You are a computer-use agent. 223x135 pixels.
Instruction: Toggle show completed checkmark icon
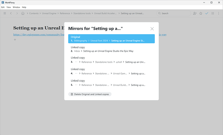pyautogui.click(x=207, y=13)
